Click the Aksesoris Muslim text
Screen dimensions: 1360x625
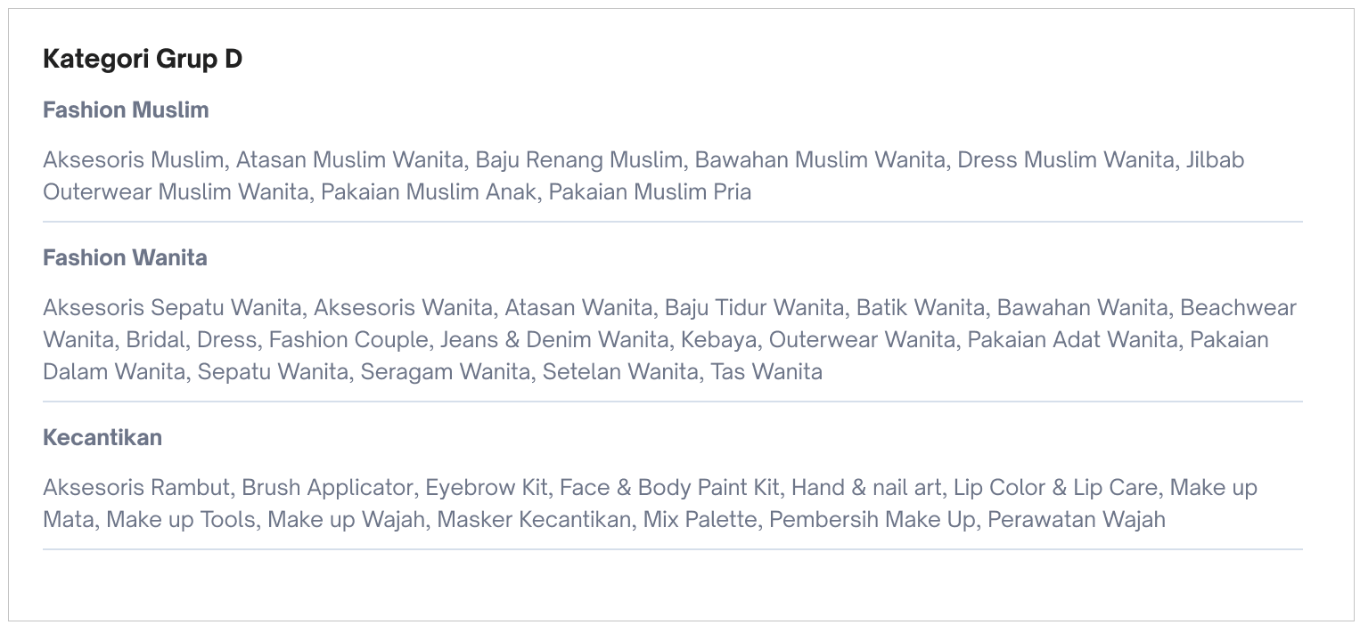133,160
